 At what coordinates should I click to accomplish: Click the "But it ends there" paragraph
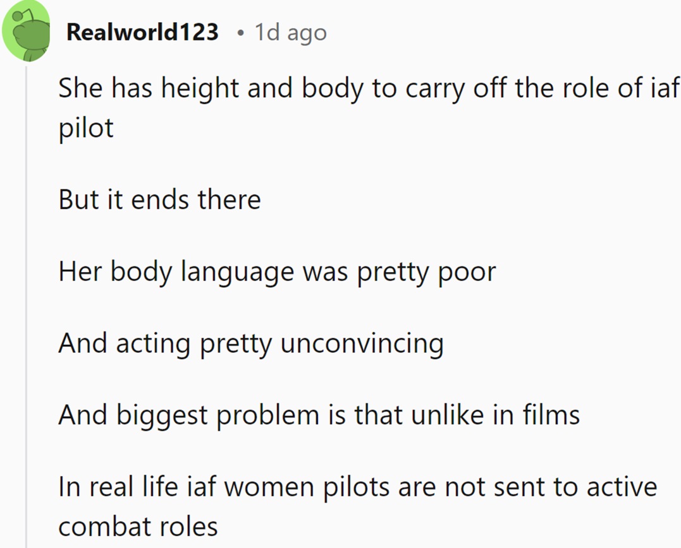click(x=159, y=200)
